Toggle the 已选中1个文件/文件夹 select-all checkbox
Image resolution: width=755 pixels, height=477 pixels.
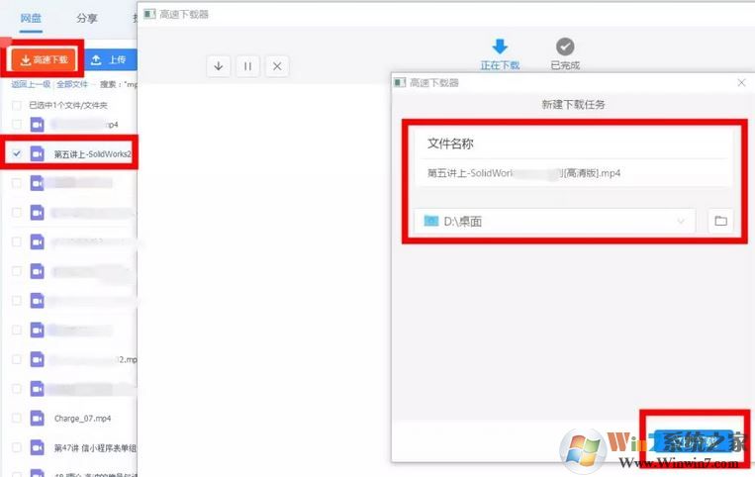17,105
